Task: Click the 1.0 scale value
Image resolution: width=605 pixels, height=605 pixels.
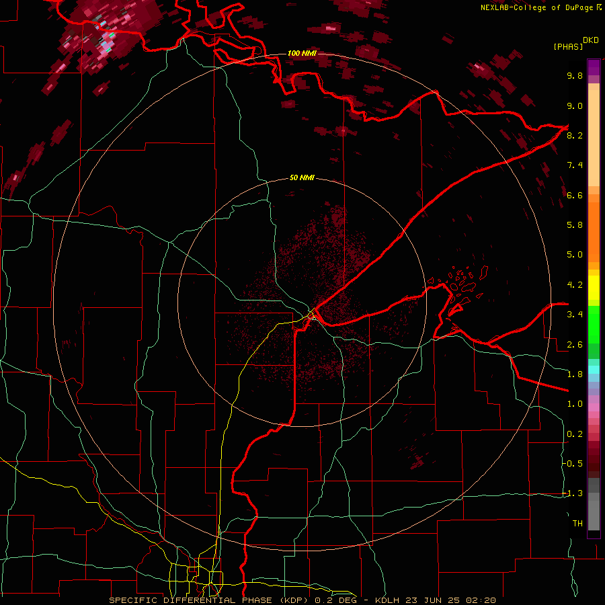Action: pyautogui.click(x=575, y=404)
